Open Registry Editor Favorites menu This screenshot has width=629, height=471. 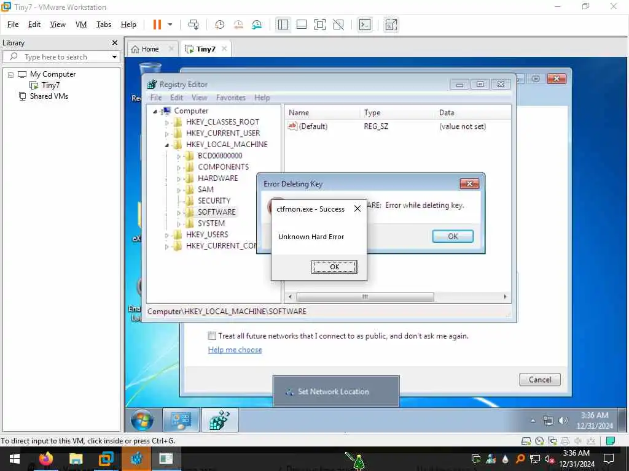[231, 98]
